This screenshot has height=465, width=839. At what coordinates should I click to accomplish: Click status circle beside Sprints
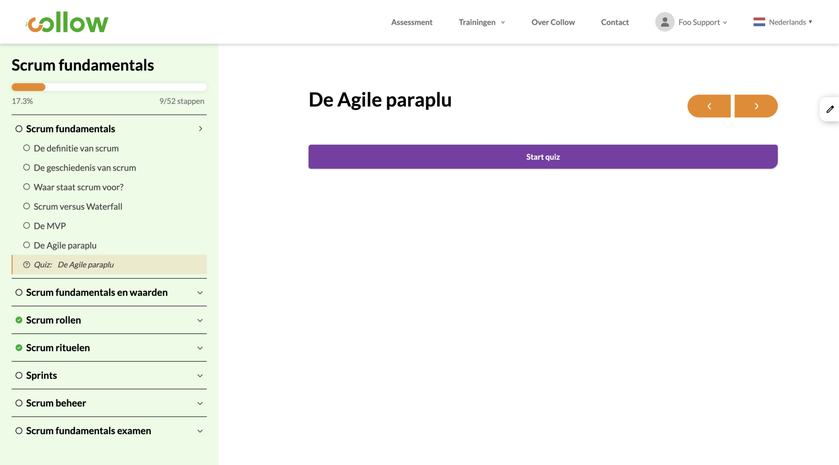coord(19,375)
